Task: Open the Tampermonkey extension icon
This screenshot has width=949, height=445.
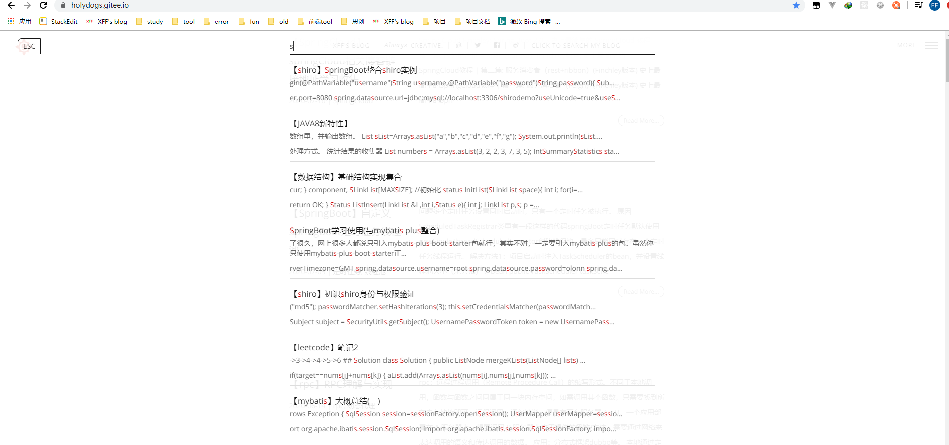Action: tap(816, 5)
